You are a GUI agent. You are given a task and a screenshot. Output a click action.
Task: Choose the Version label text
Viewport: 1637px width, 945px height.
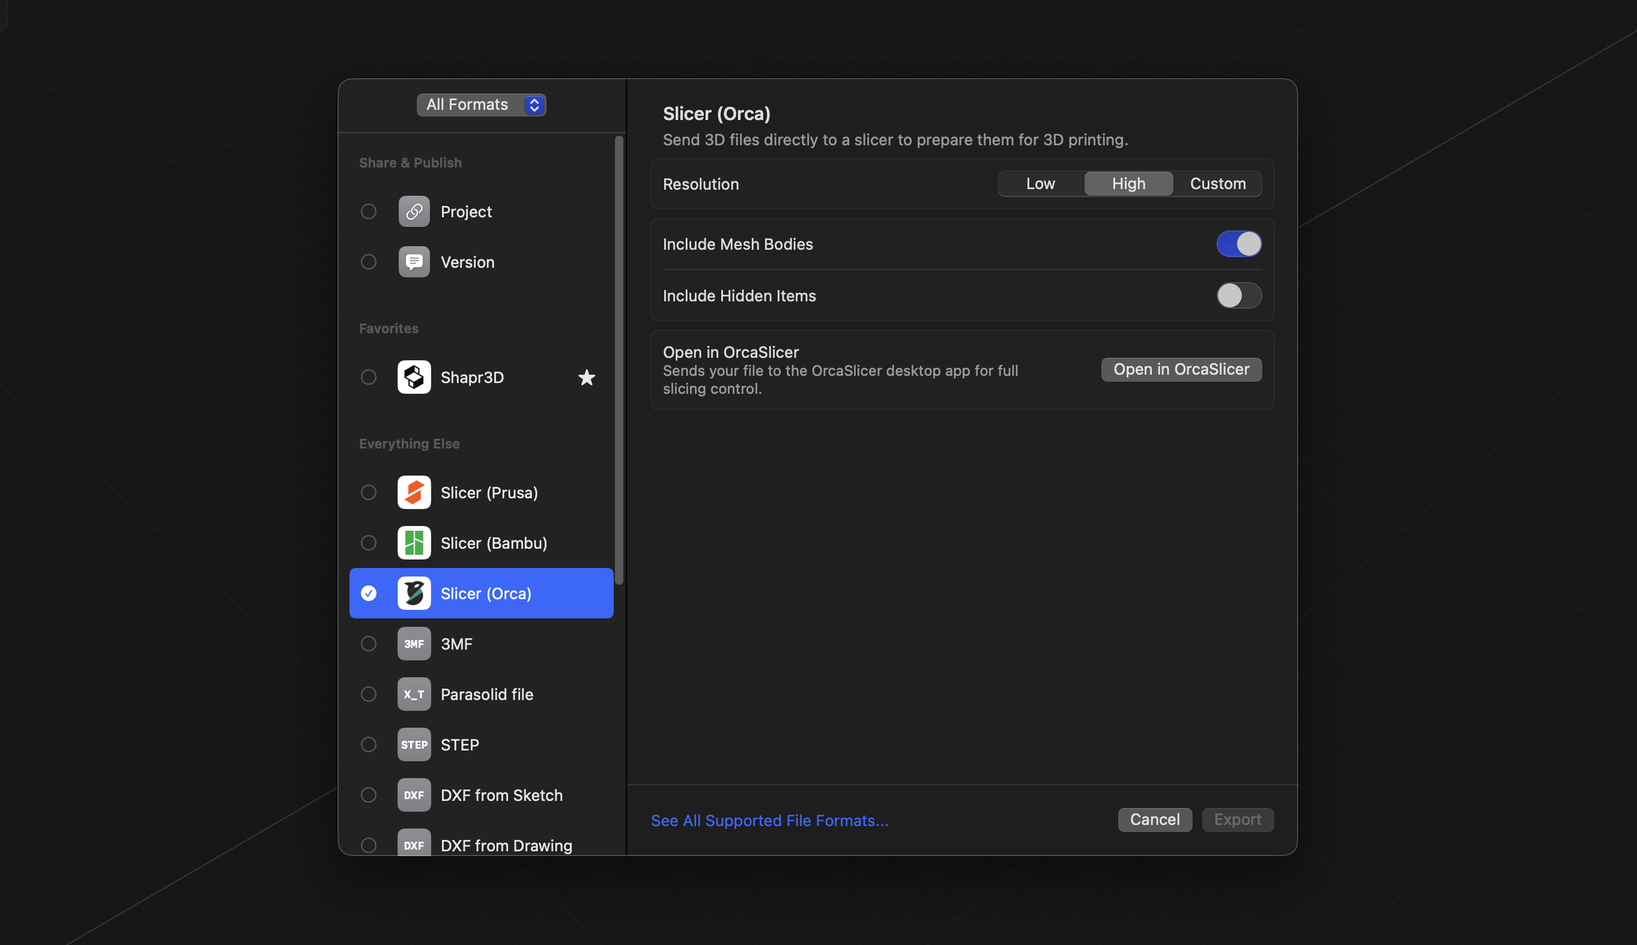467,262
